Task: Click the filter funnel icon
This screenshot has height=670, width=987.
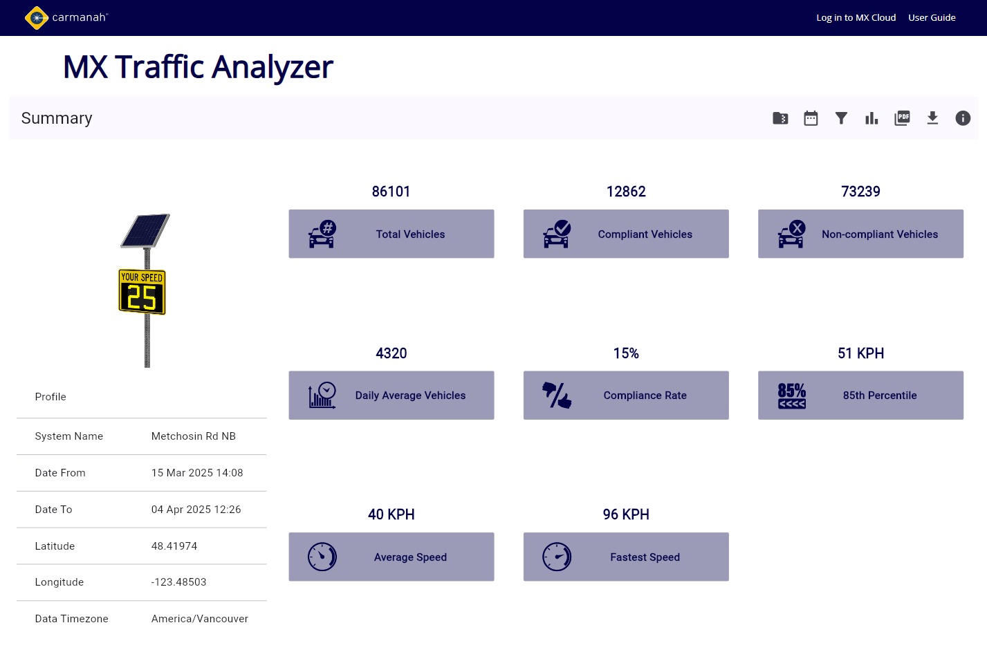Action: 841,118
